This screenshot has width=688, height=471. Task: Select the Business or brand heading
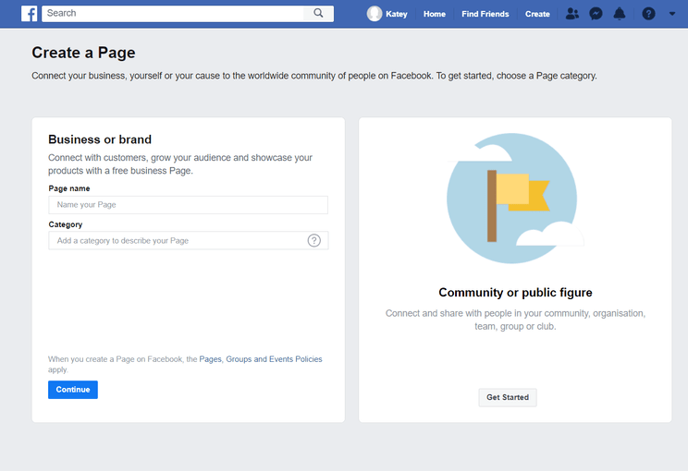click(x=100, y=139)
